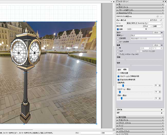Open the 線の尺度 0.50 pt dropdown

147,26
